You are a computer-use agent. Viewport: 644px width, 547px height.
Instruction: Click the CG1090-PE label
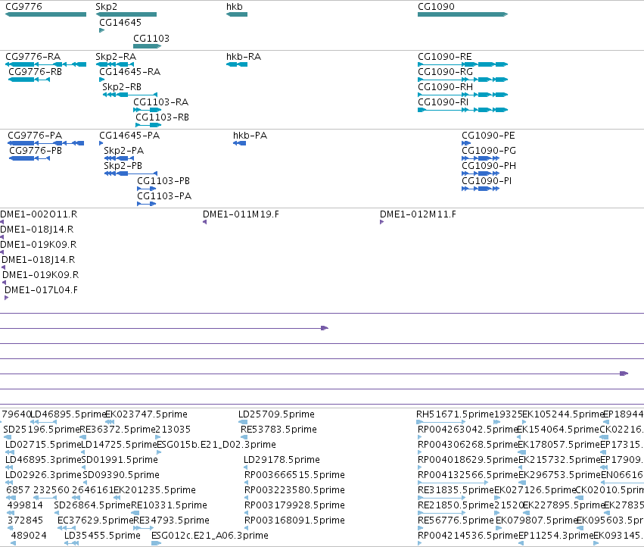[x=488, y=136]
